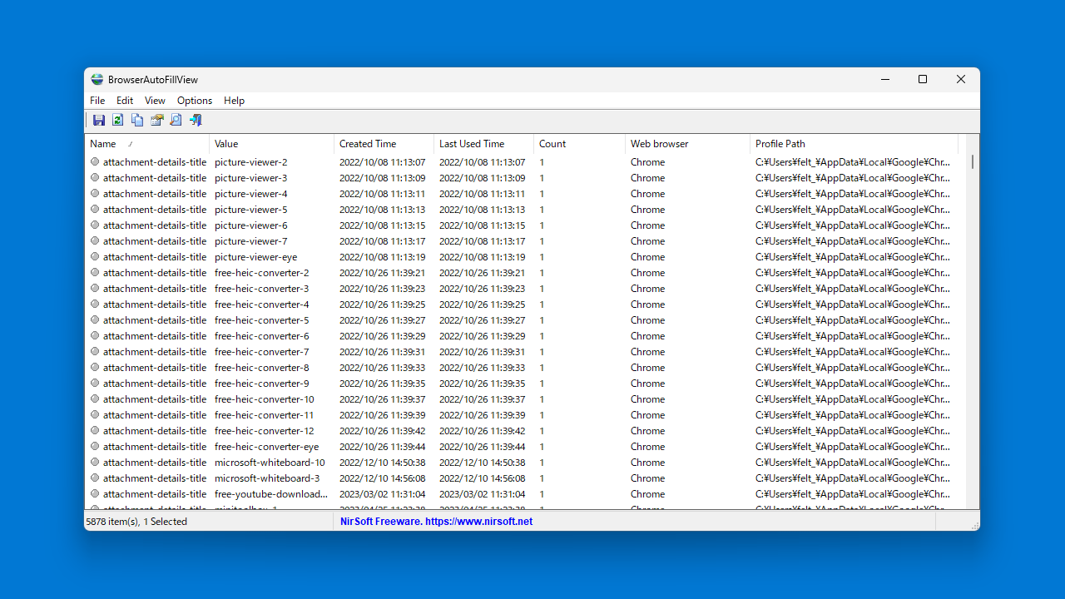Click the Copy Selected Items toolbar icon
Image resolution: width=1065 pixels, height=599 pixels.
(x=137, y=121)
